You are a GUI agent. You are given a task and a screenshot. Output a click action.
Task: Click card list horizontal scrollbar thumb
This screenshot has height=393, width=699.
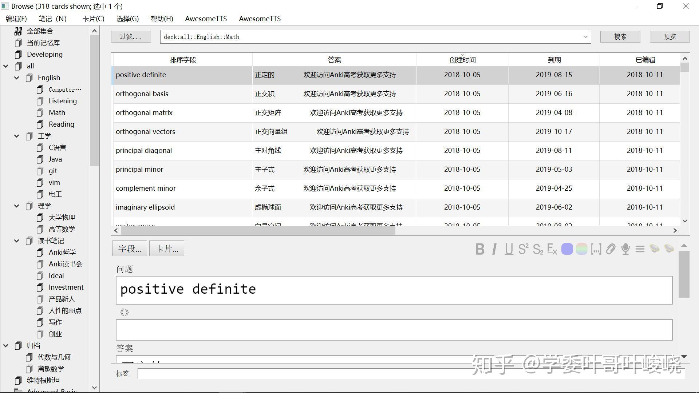258,230
